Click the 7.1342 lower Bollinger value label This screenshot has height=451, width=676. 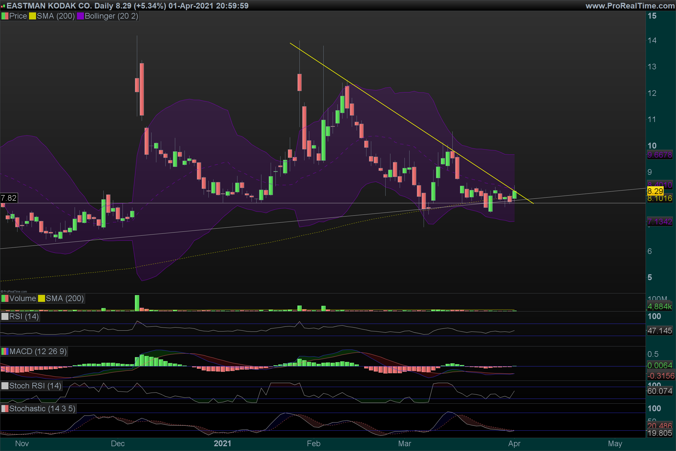(x=659, y=222)
